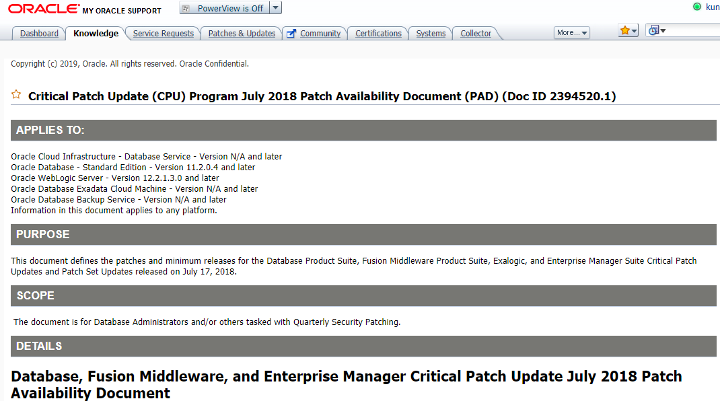Click the Community external link icon

[x=291, y=34]
